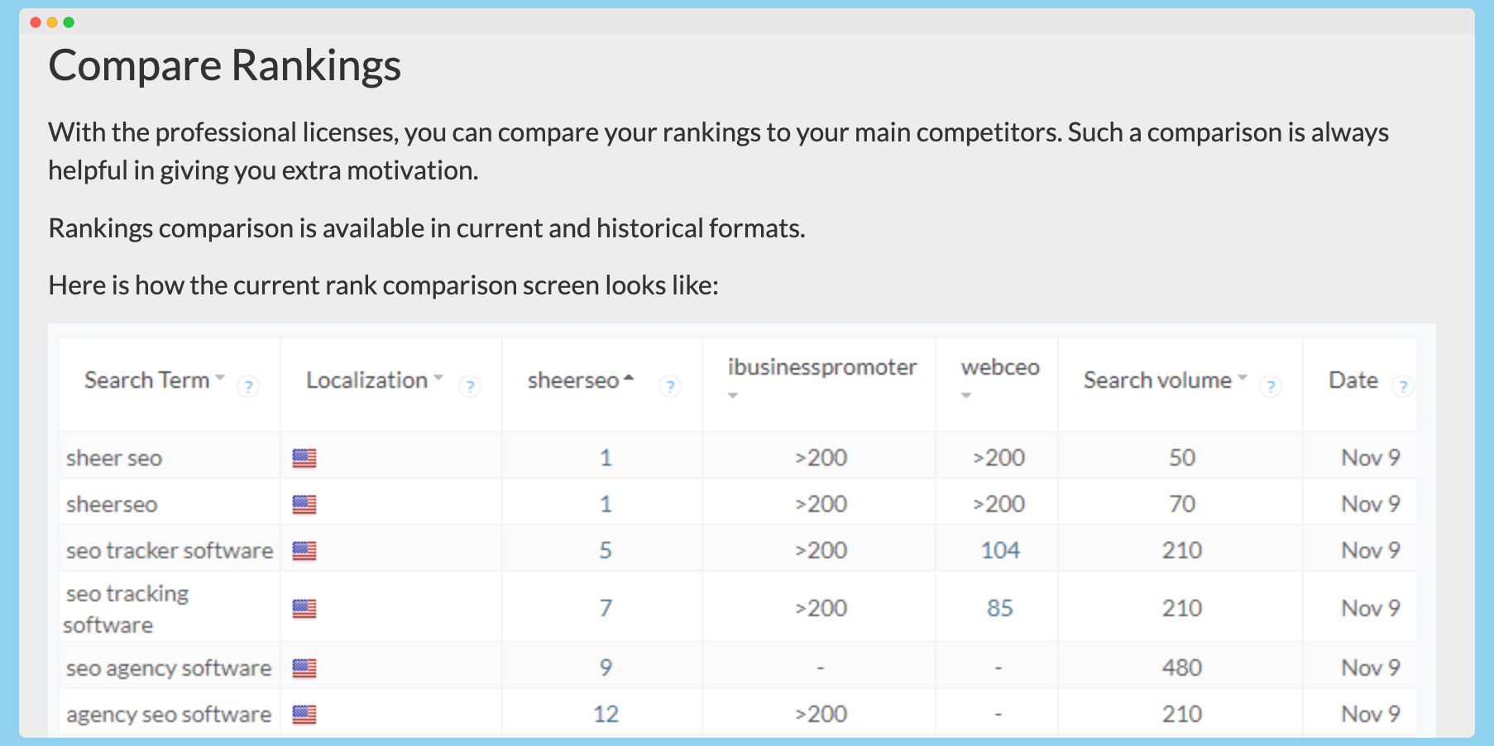The height and width of the screenshot is (746, 1494).
Task: Open help icon beside Search Term header
Action: tap(247, 386)
